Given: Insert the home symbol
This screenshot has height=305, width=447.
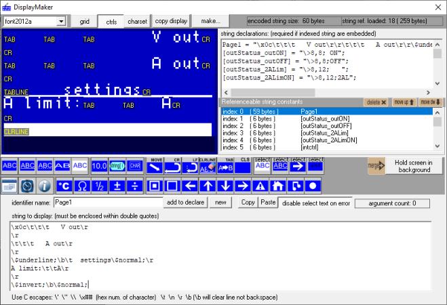Looking at the screenshot, I should [x=278, y=186].
